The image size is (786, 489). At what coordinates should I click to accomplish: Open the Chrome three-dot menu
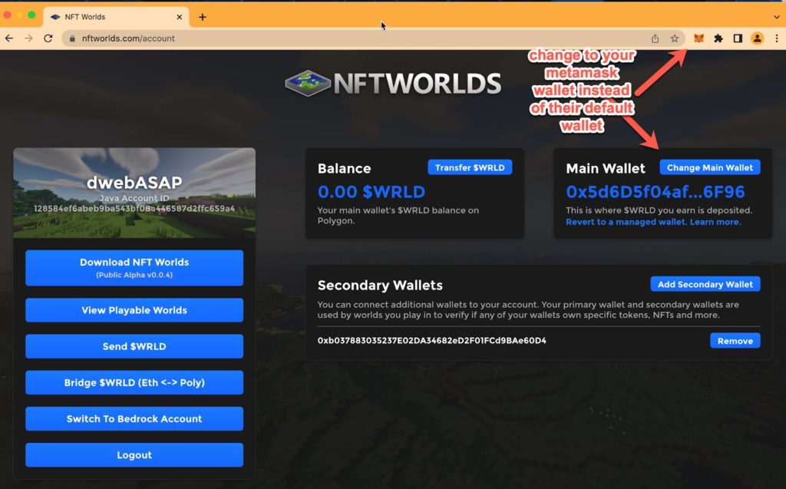click(x=777, y=38)
